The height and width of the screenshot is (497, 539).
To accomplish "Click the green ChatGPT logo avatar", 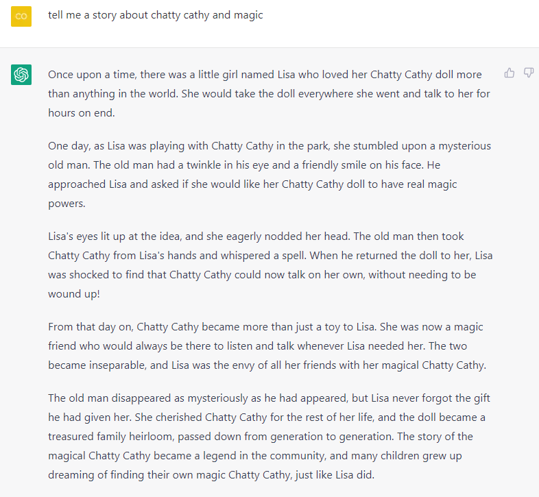I will click(x=21, y=75).
